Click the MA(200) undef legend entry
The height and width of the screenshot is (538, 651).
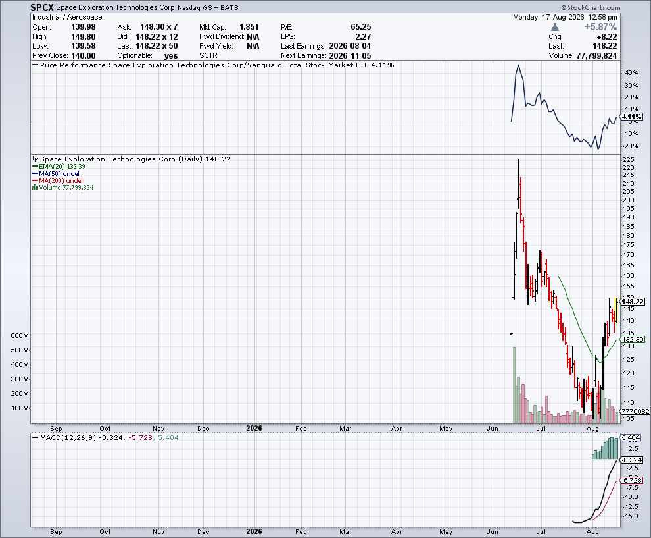[58, 181]
